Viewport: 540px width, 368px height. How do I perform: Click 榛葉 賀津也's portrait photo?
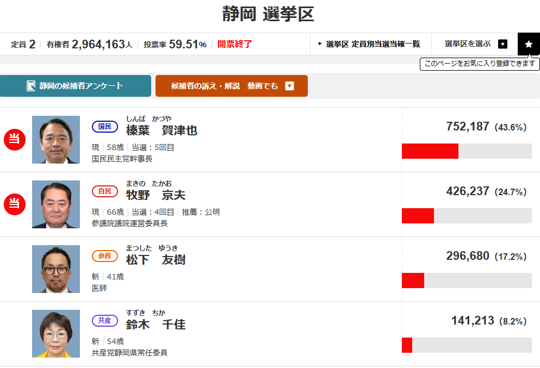56,140
